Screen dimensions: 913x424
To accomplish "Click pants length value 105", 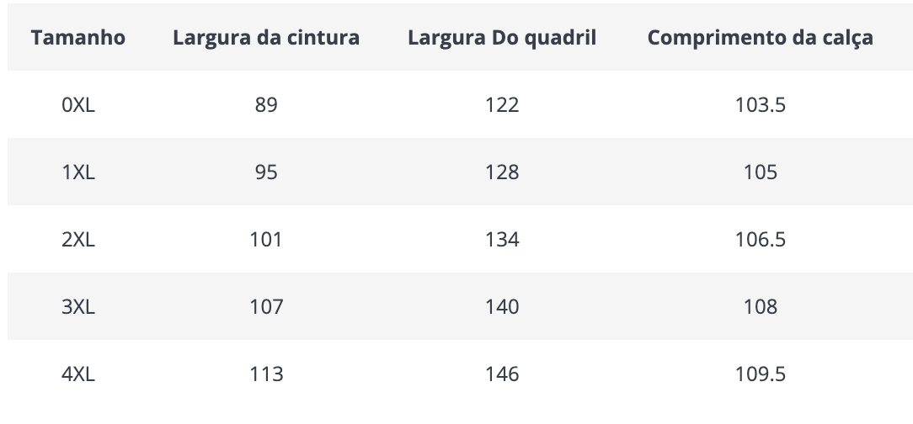I will (x=760, y=172).
